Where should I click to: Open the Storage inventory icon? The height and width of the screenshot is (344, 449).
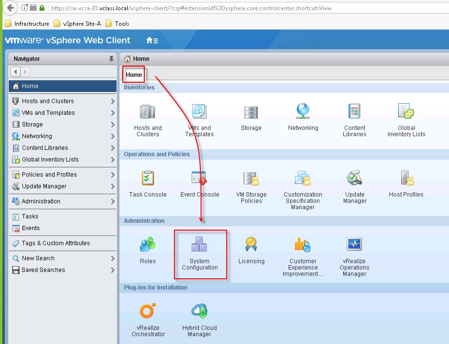coord(251,112)
